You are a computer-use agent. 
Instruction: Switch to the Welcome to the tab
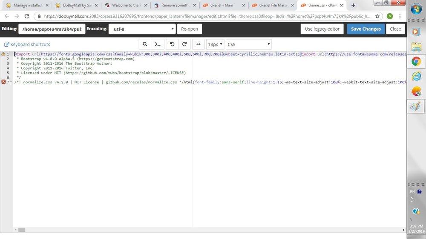(x=126, y=5)
